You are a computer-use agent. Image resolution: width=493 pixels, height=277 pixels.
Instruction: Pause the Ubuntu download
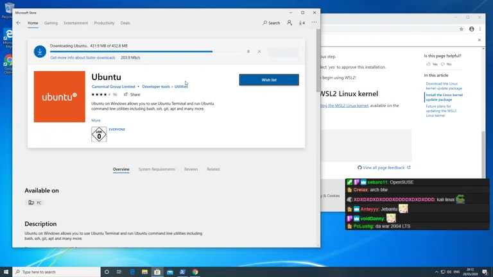pos(248,51)
